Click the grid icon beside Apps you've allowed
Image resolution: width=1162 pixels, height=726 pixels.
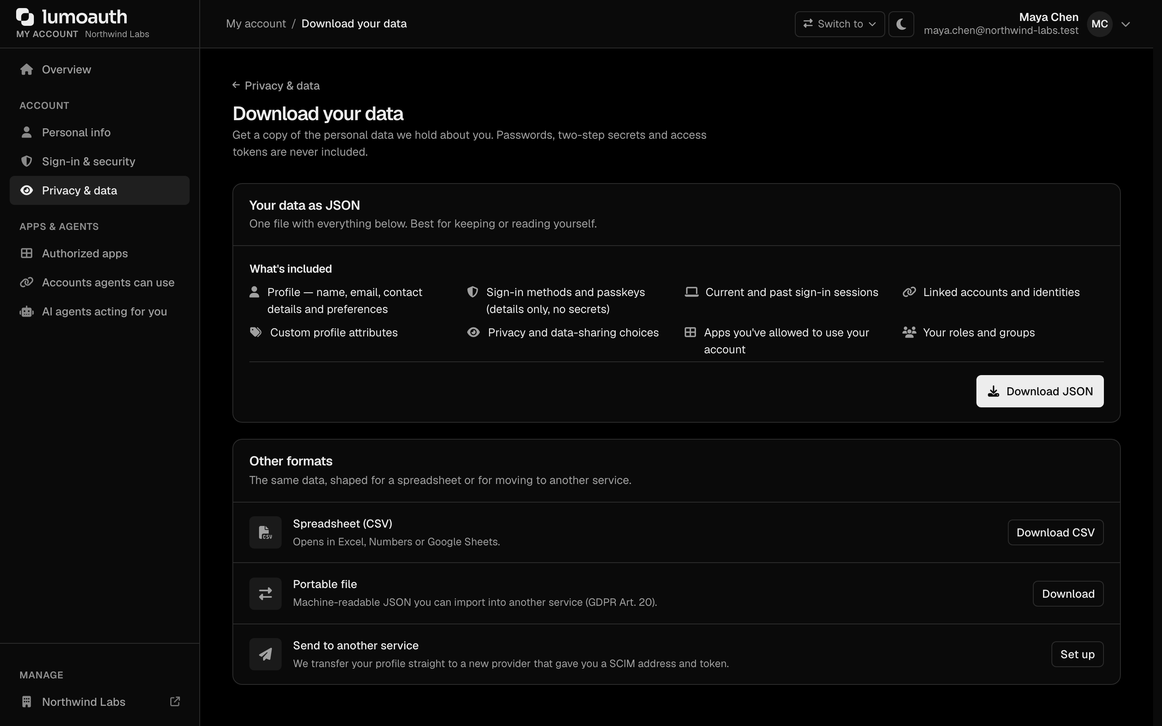[x=690, y=332]
